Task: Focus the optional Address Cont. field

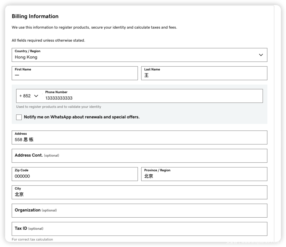Action: click(x=139, y=156)
